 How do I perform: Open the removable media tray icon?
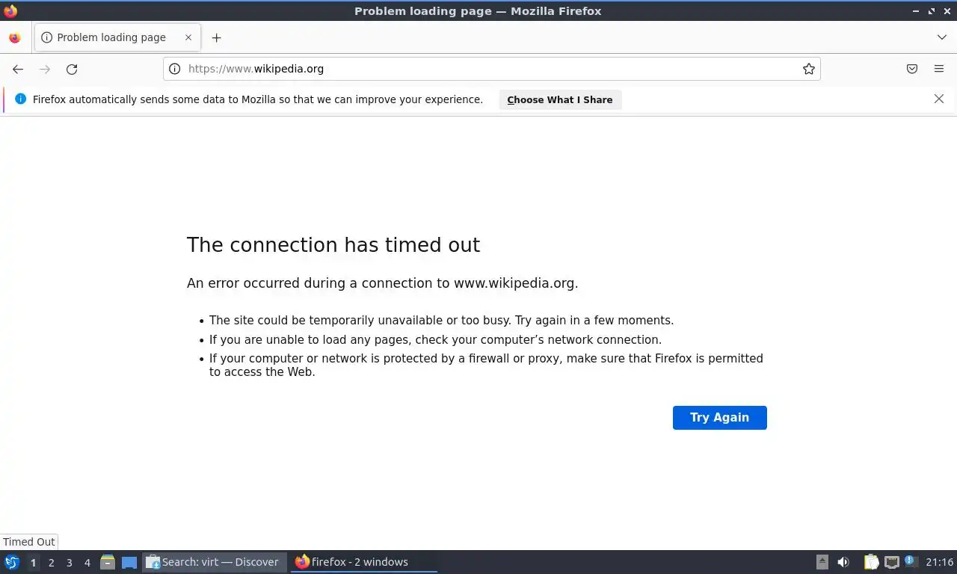click(x=822, y=562)
